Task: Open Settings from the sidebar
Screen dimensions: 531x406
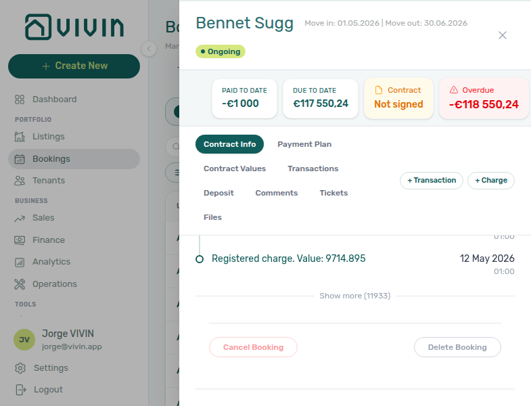Action: coord(74,368)
